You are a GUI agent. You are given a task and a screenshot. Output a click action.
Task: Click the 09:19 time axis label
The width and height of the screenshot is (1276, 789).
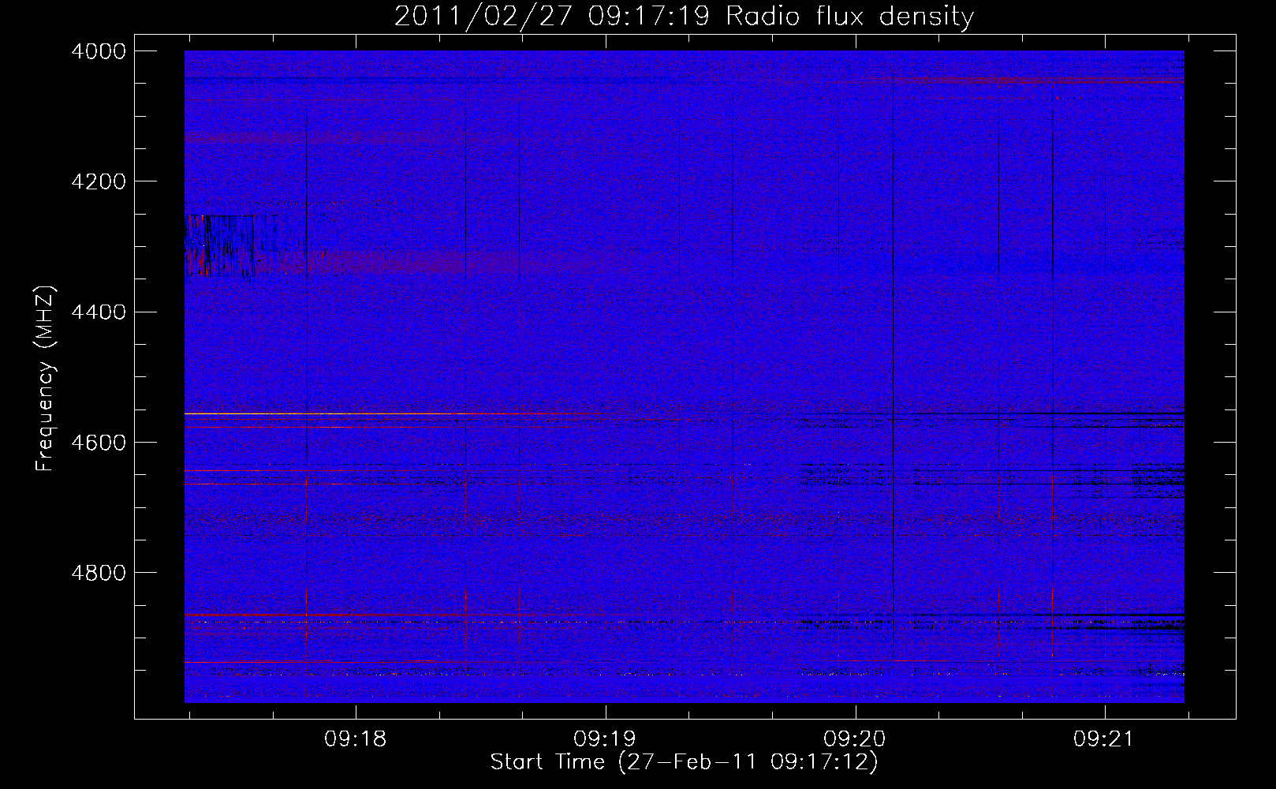605,739
